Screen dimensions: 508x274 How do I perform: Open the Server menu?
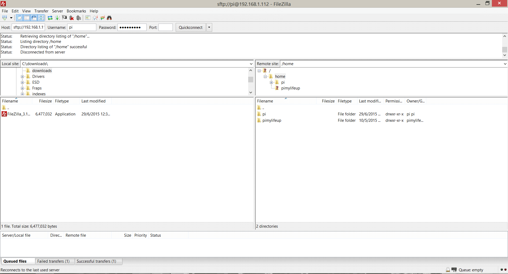click(x=57, y=11)
